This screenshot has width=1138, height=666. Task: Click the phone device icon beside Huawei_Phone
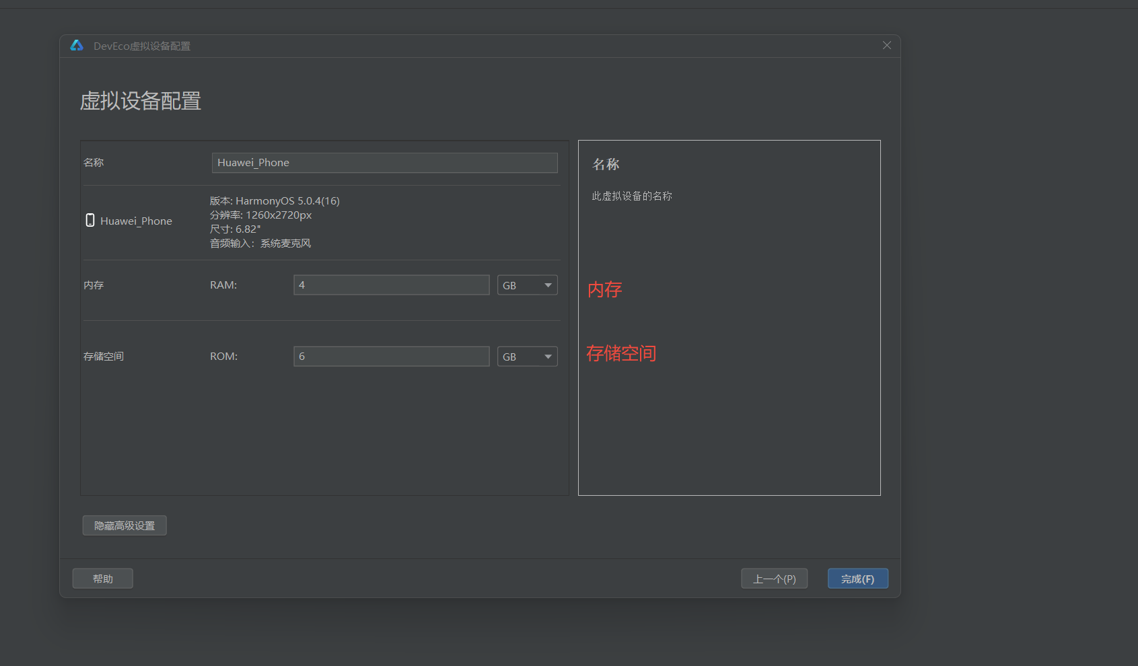90,220
